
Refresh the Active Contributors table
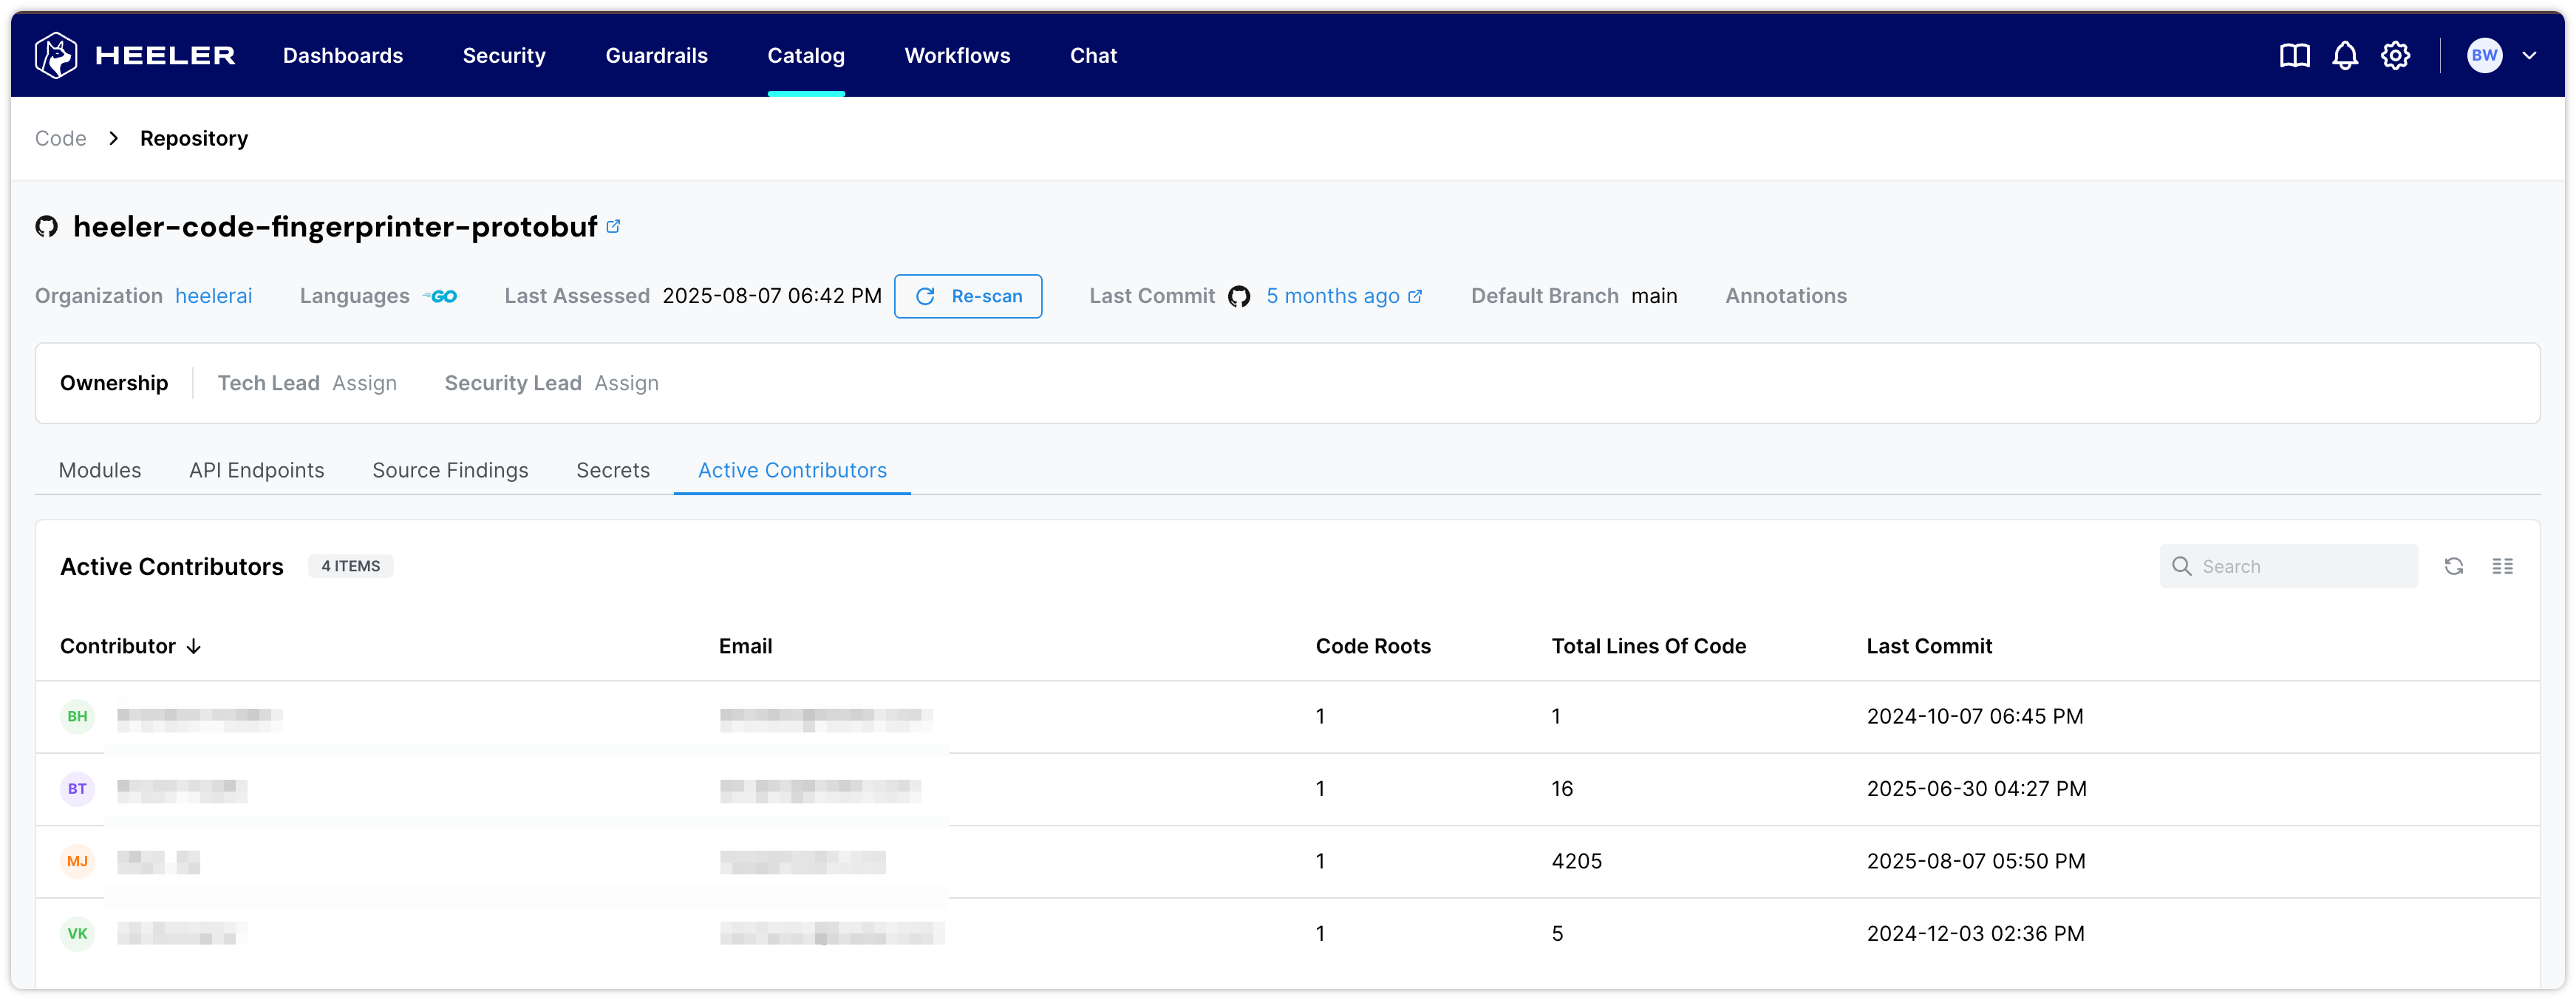[2453, 567]
